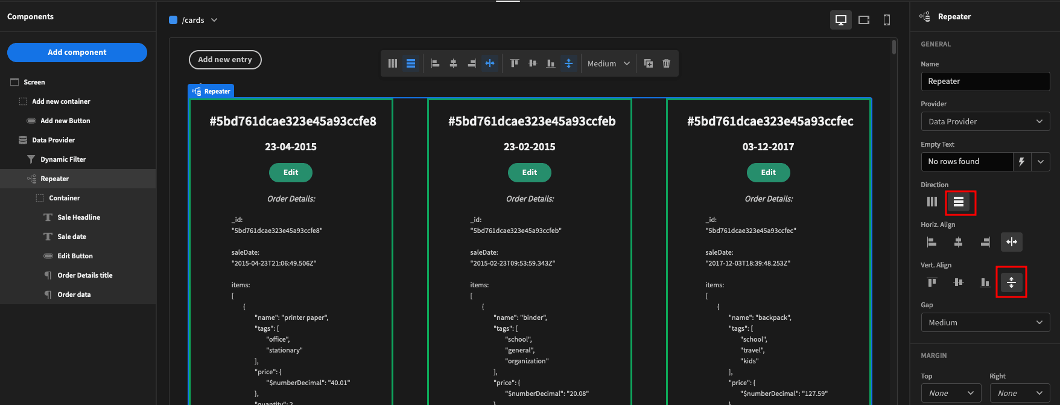Switch to mobile preview

pyautogui.click(x=887, y=20)
